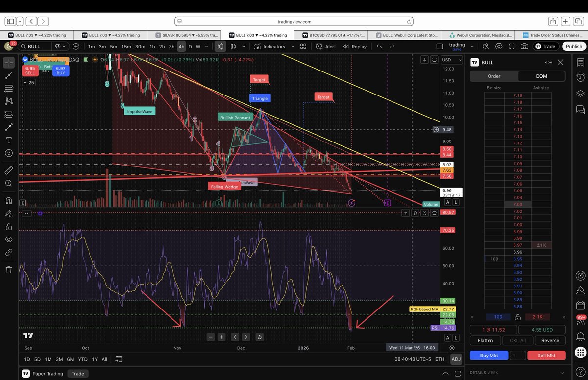Click the red 6.95 SELL button
This screenshot has height=380, width=588.
[x=30, y=71]
